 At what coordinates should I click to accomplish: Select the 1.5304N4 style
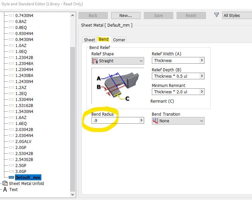click(x=24, y=100)
